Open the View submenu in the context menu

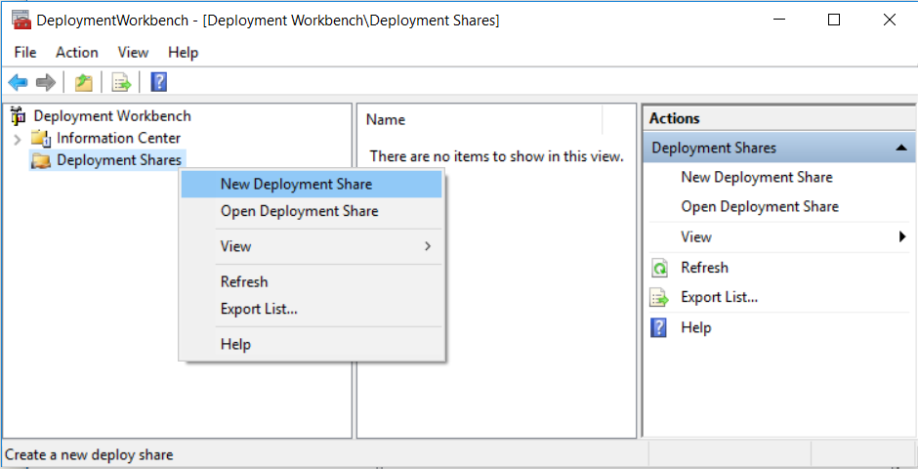pyautogui.click(x=311, y=246)
